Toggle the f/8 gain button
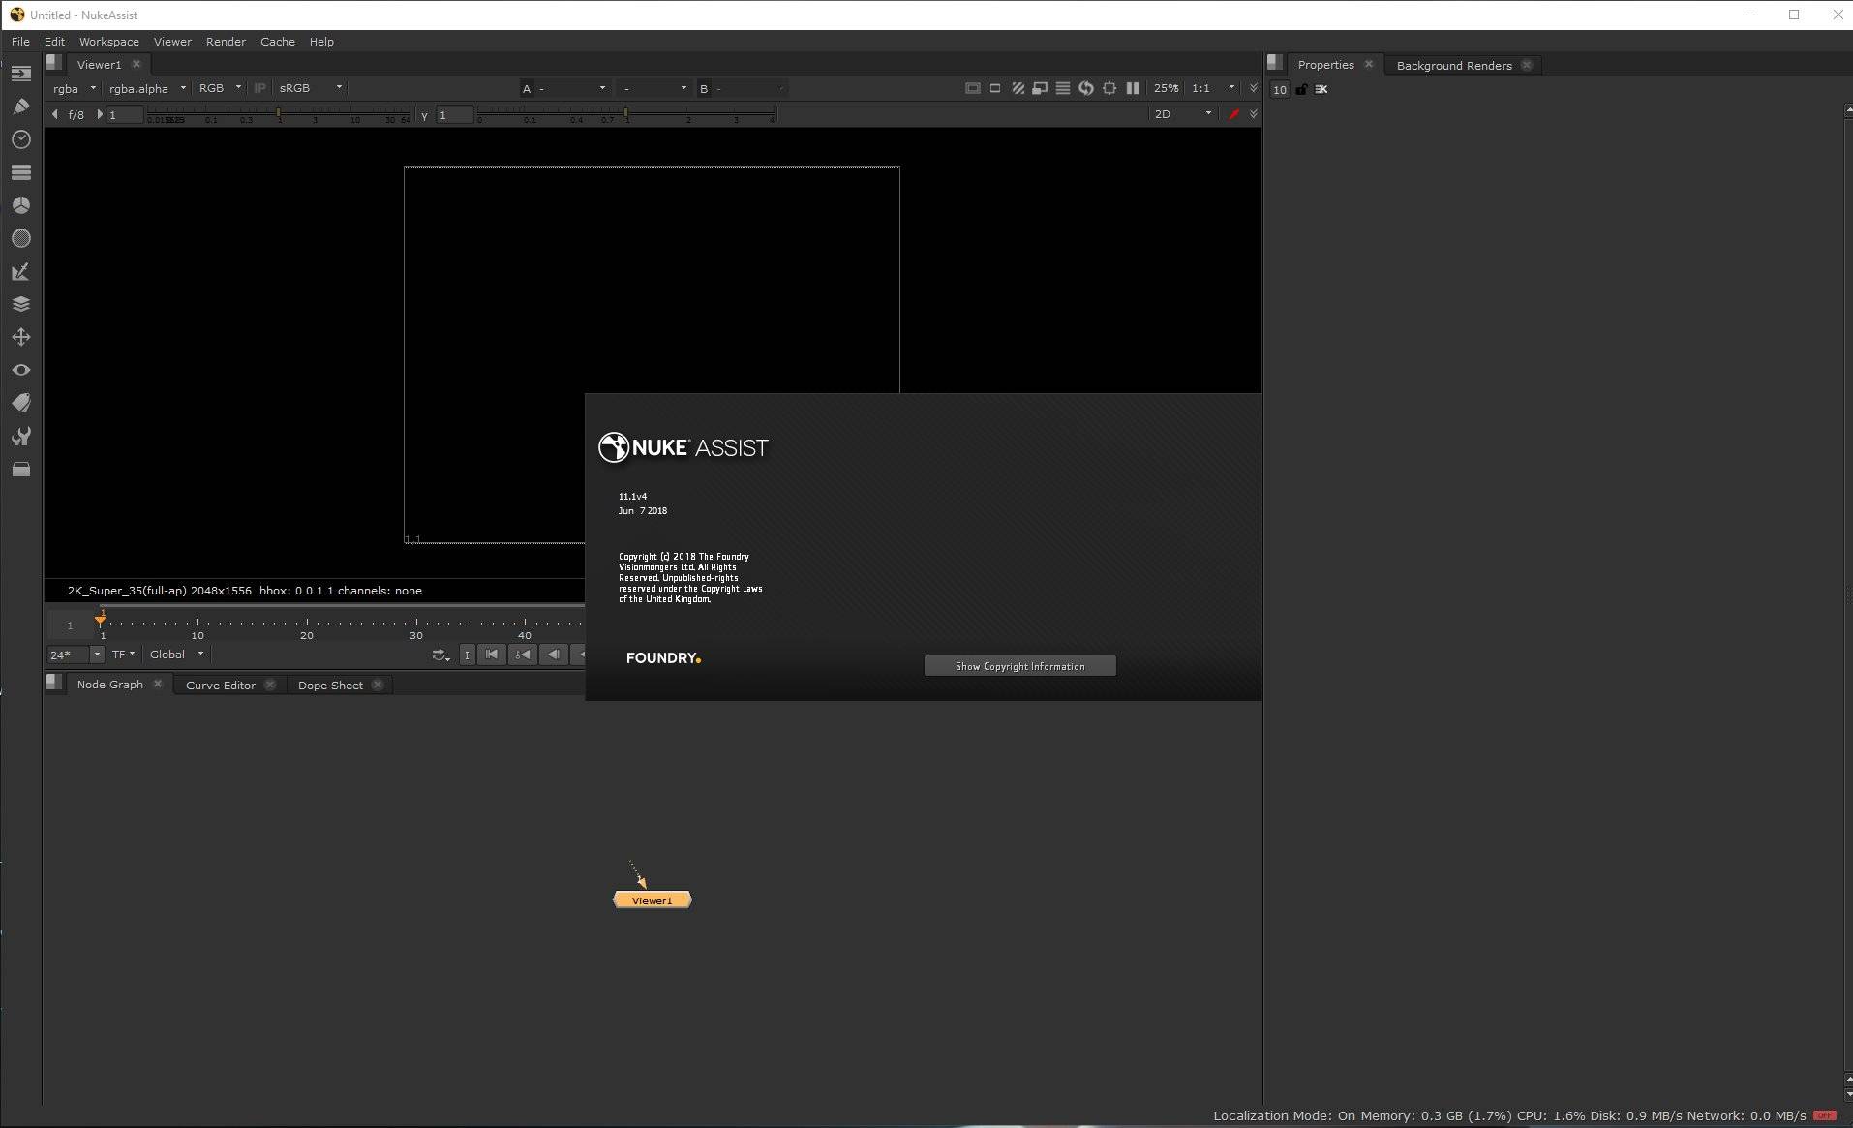The height and width of the screenshot is (1128, 1853). coord(76,114)
